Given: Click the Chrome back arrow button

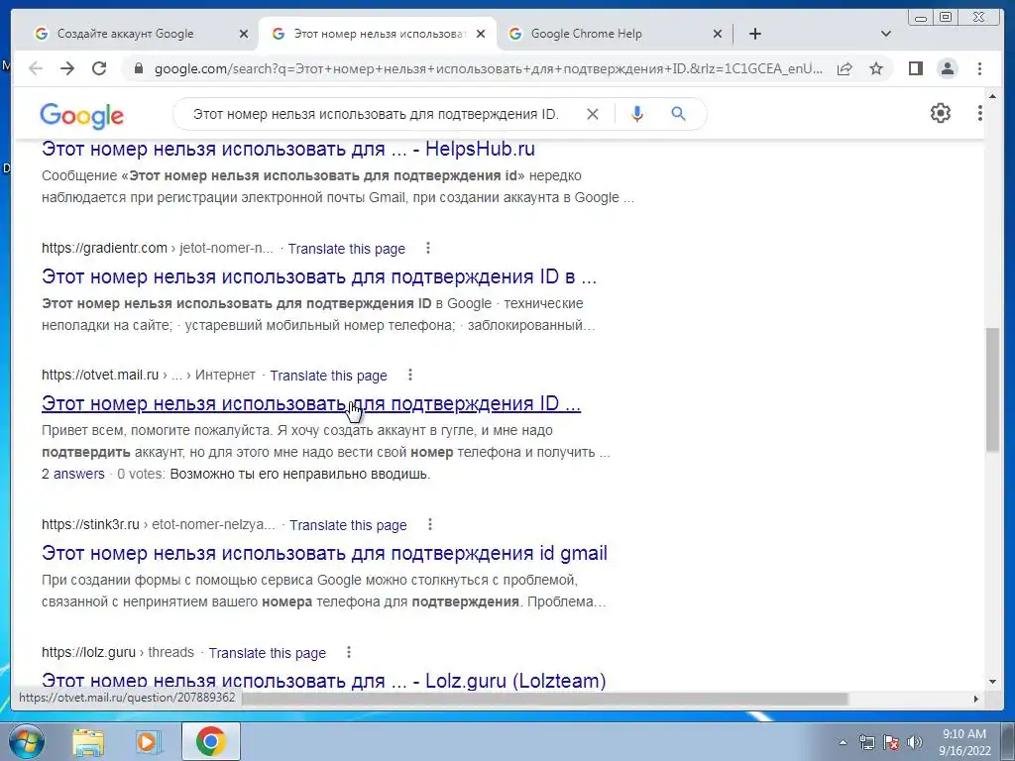Looking at the screenshot, I should (x=36, y=68).
